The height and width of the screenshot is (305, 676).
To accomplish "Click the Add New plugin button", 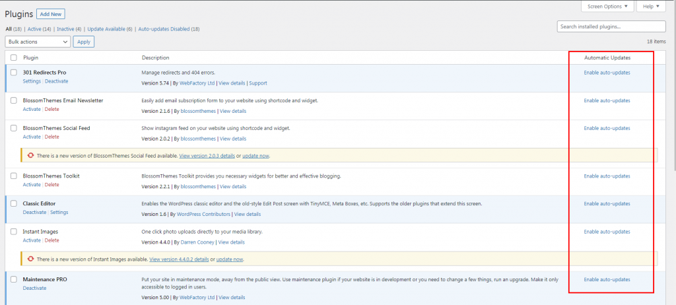I will pos(51,14).
